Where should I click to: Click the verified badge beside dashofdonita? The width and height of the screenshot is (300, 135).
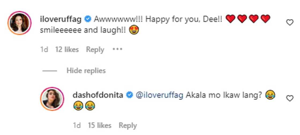click(x=130, y=95)
